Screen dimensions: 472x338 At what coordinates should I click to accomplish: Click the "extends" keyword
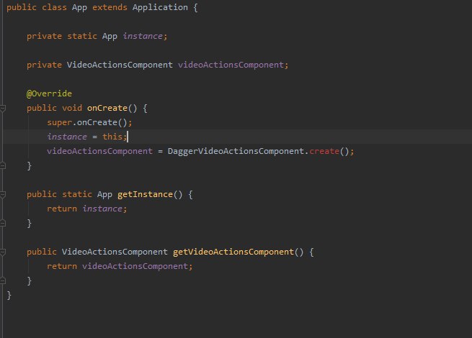click(x=110, y=7)
